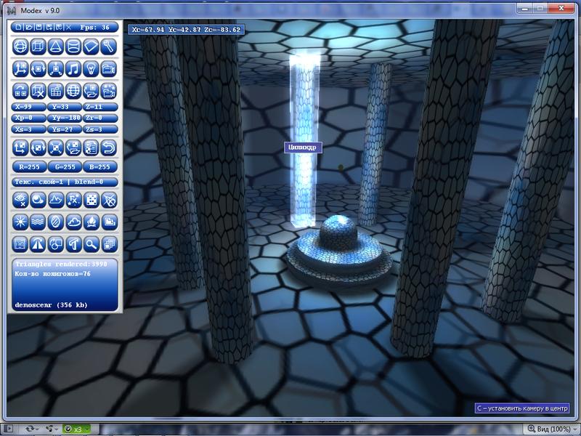The height and width of the screenshot is (436, 581).
Task: Select the cone primitive icon
Action: tap(55, 47)
